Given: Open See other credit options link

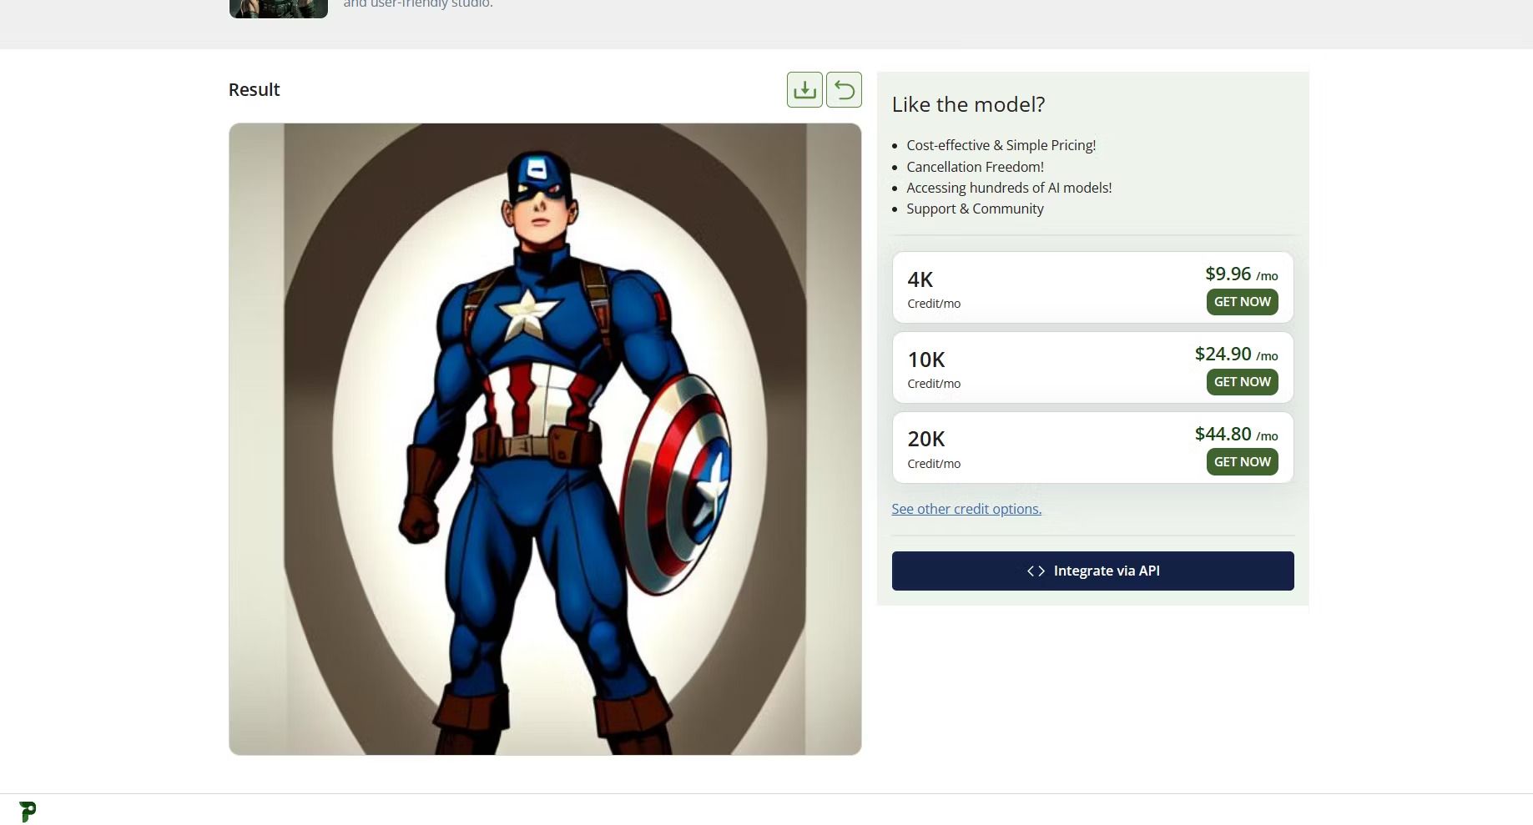Looking at the screenshot, I should [x=966, y=509].
